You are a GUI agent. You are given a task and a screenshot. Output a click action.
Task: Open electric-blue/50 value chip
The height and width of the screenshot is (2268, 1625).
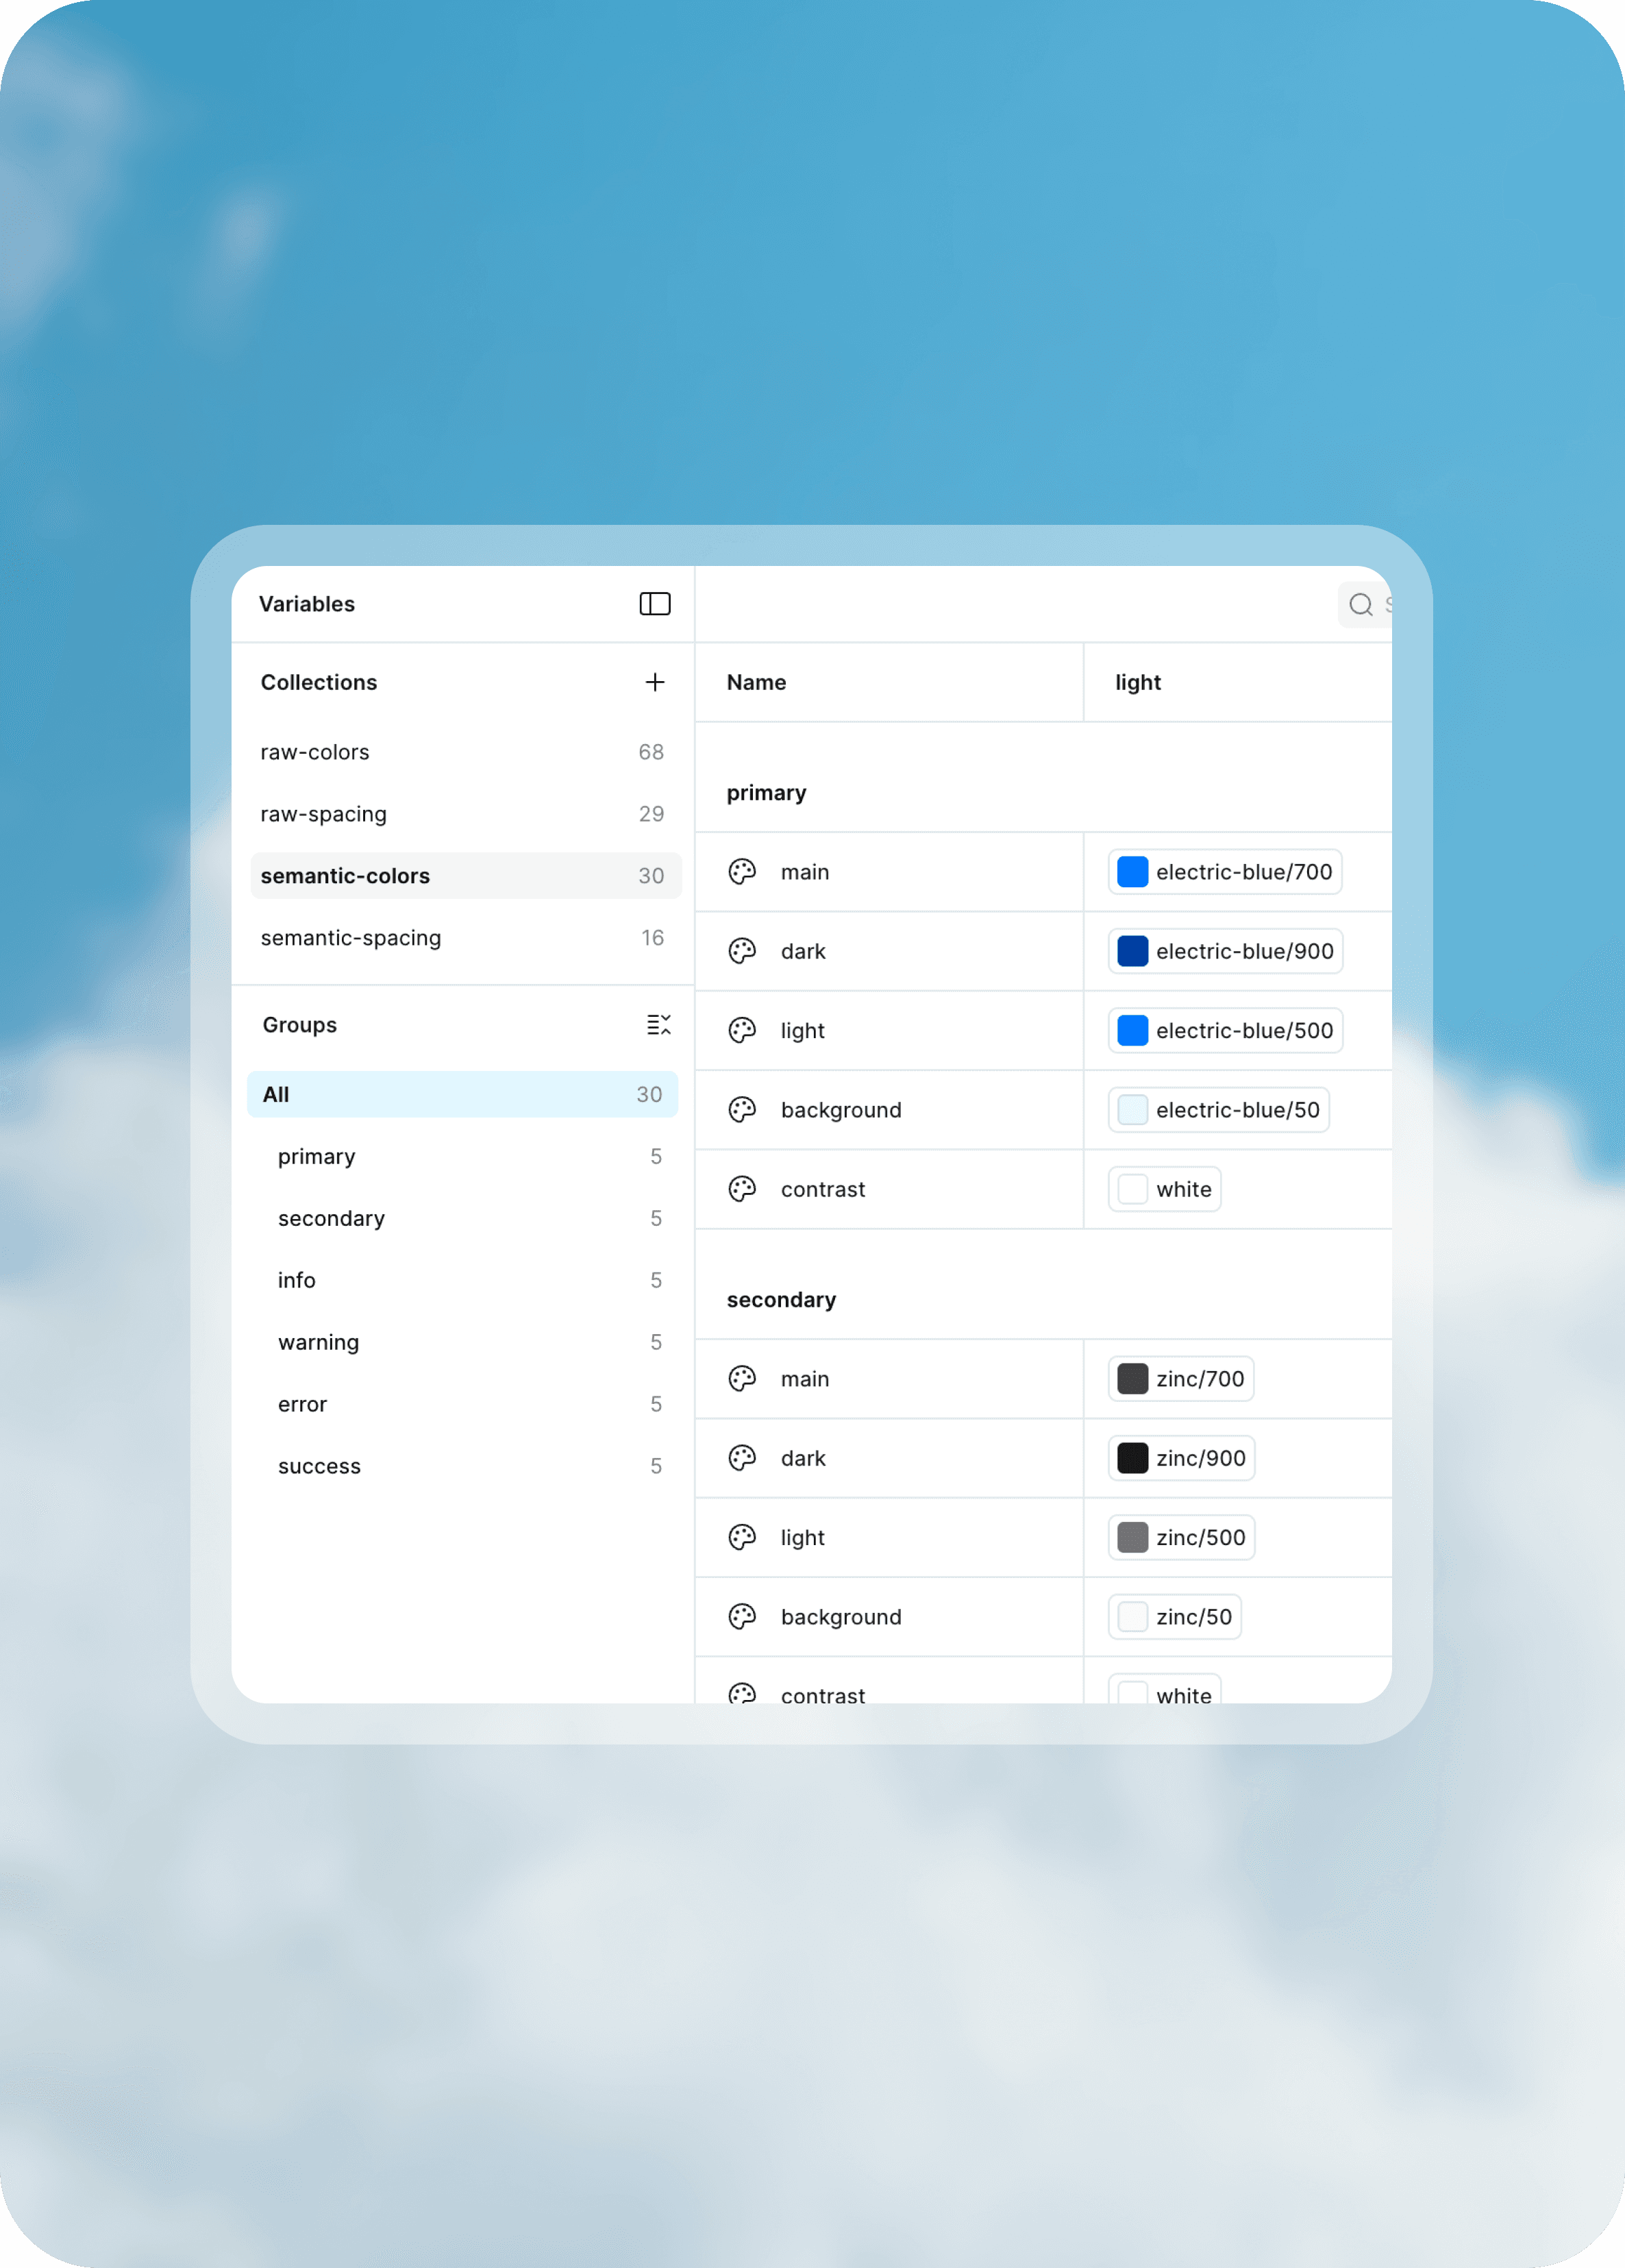tap(1218, 1110)
